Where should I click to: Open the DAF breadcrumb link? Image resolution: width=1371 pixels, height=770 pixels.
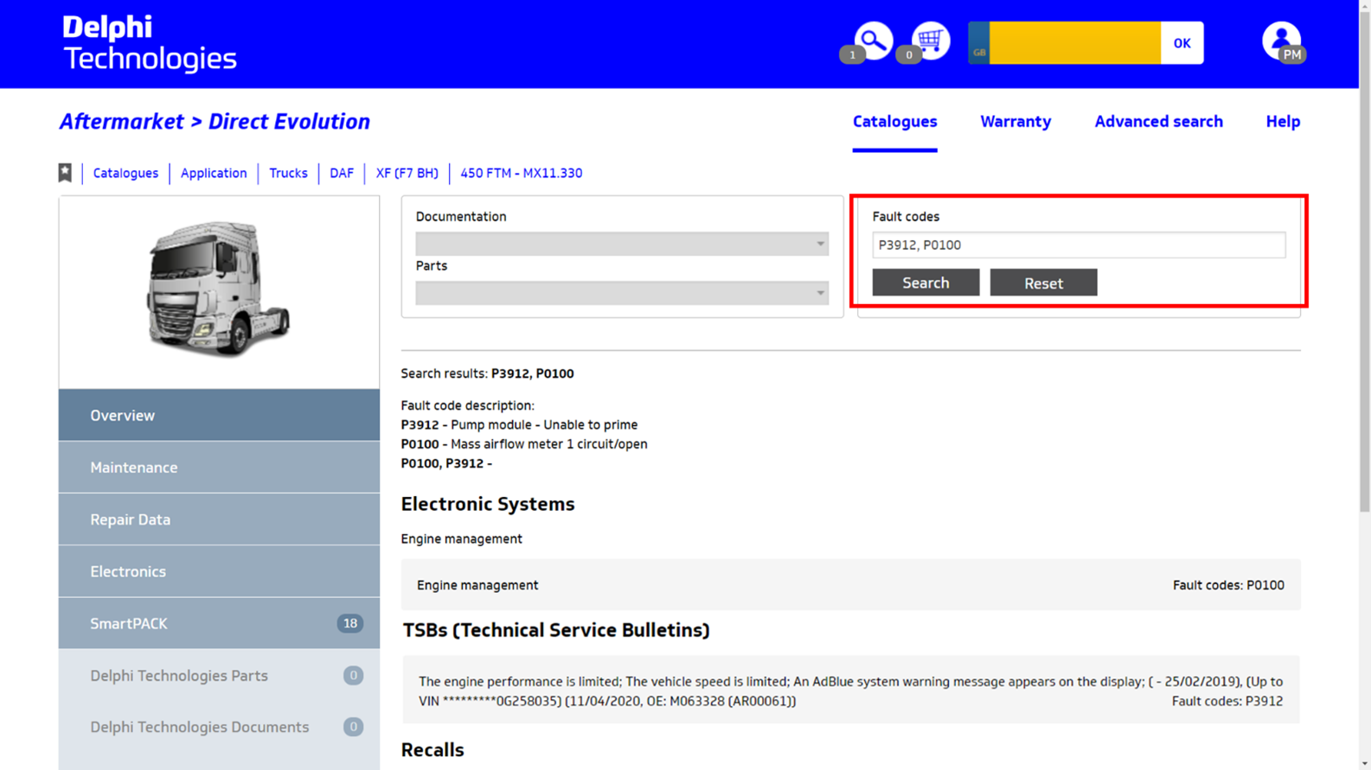coord(342,173)
